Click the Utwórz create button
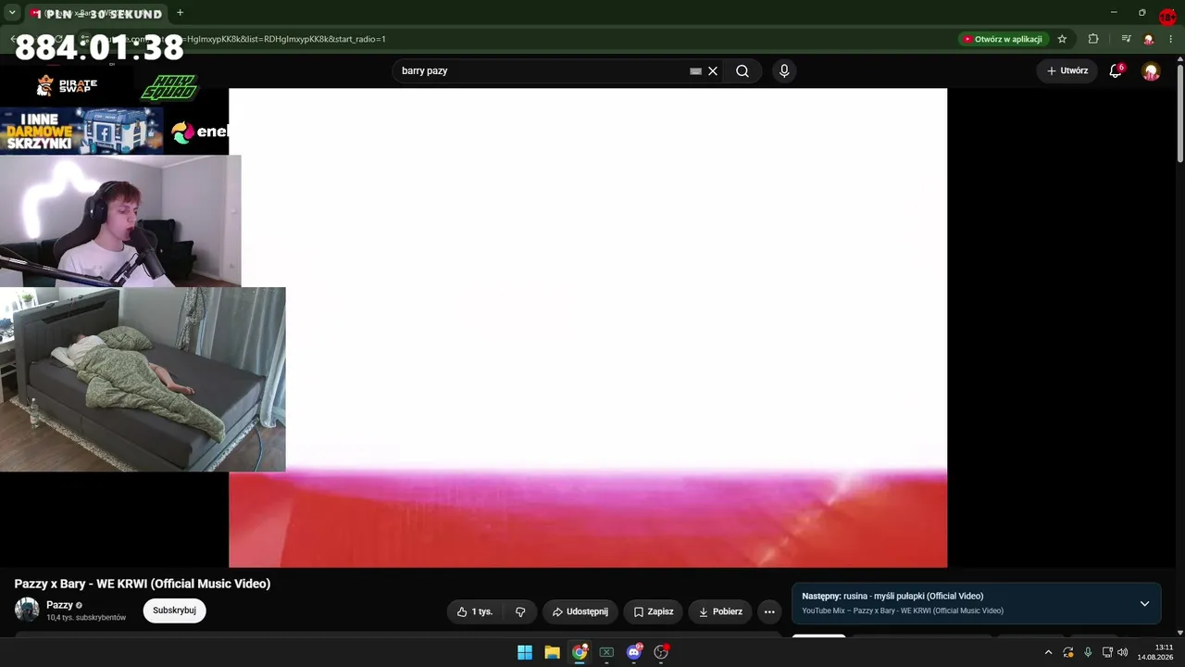This screenshot has width=1185, height=667. [1067, 71]
